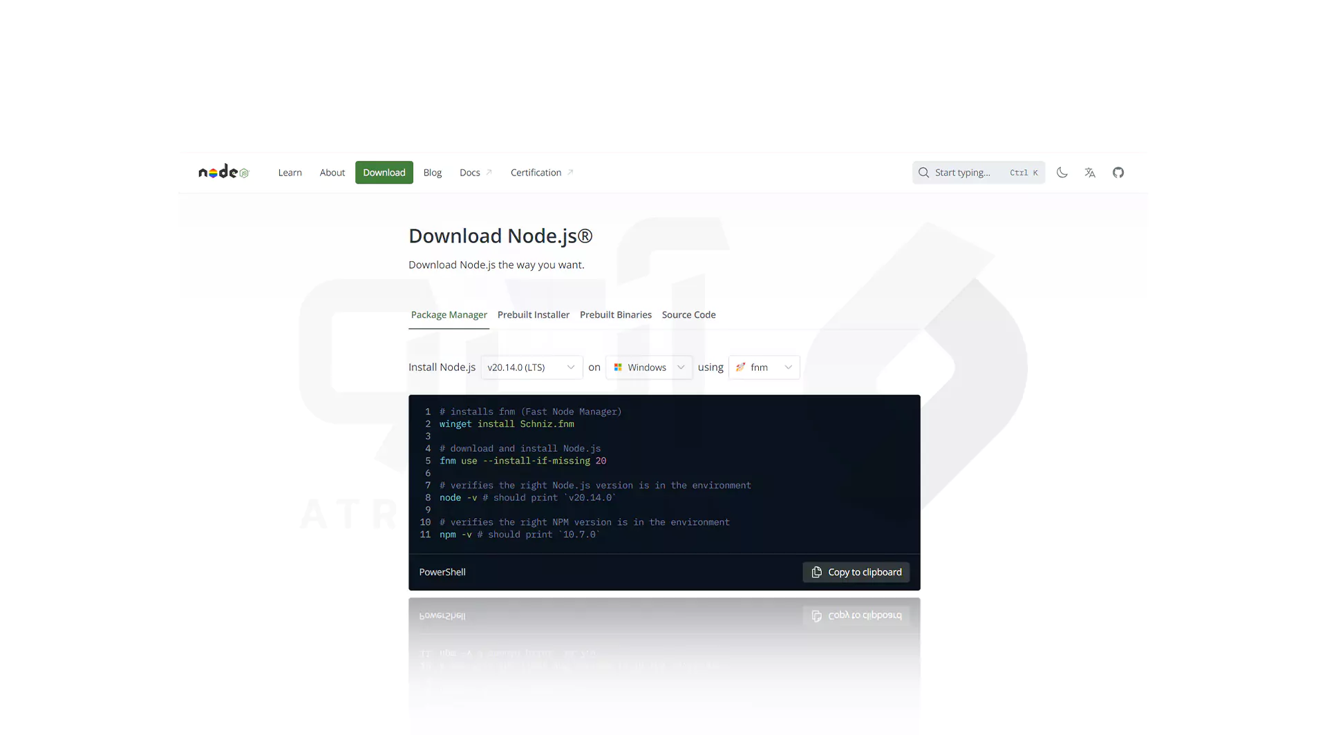Switch to the Prebuilt Installer tab
1327x746 pixels.
[533, 315]
